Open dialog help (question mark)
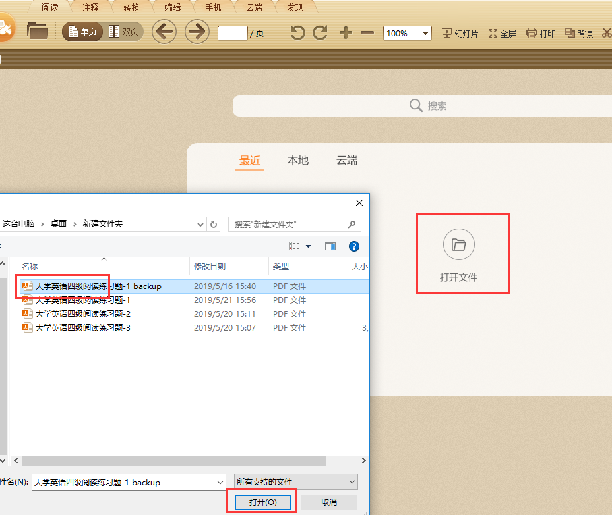Screen dimensions: 612x515 point(354,246)
